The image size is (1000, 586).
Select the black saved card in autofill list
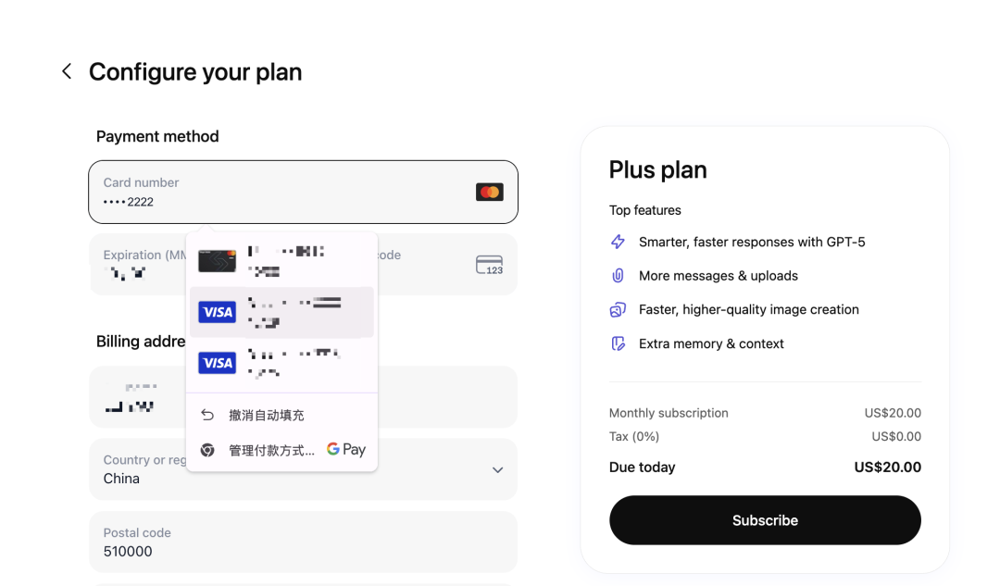coord(281,261)
